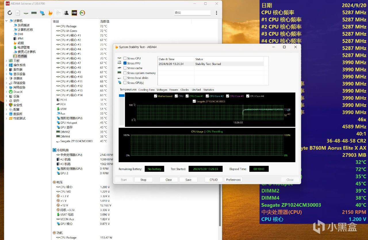Open the OSD panel toolbar icon

[x=74, y=13]
